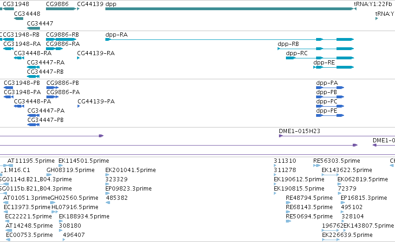Select transcript dpp-RB label
This screenshot has width=395, height=242.
tap(288, 44)
